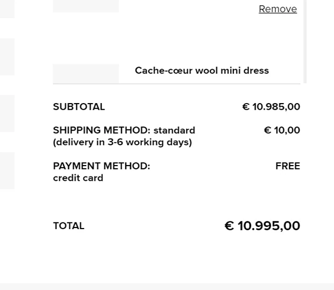This screenshot has width=334, height=290.
Task: Click the TOTAL label
Action: click(68, 226)
